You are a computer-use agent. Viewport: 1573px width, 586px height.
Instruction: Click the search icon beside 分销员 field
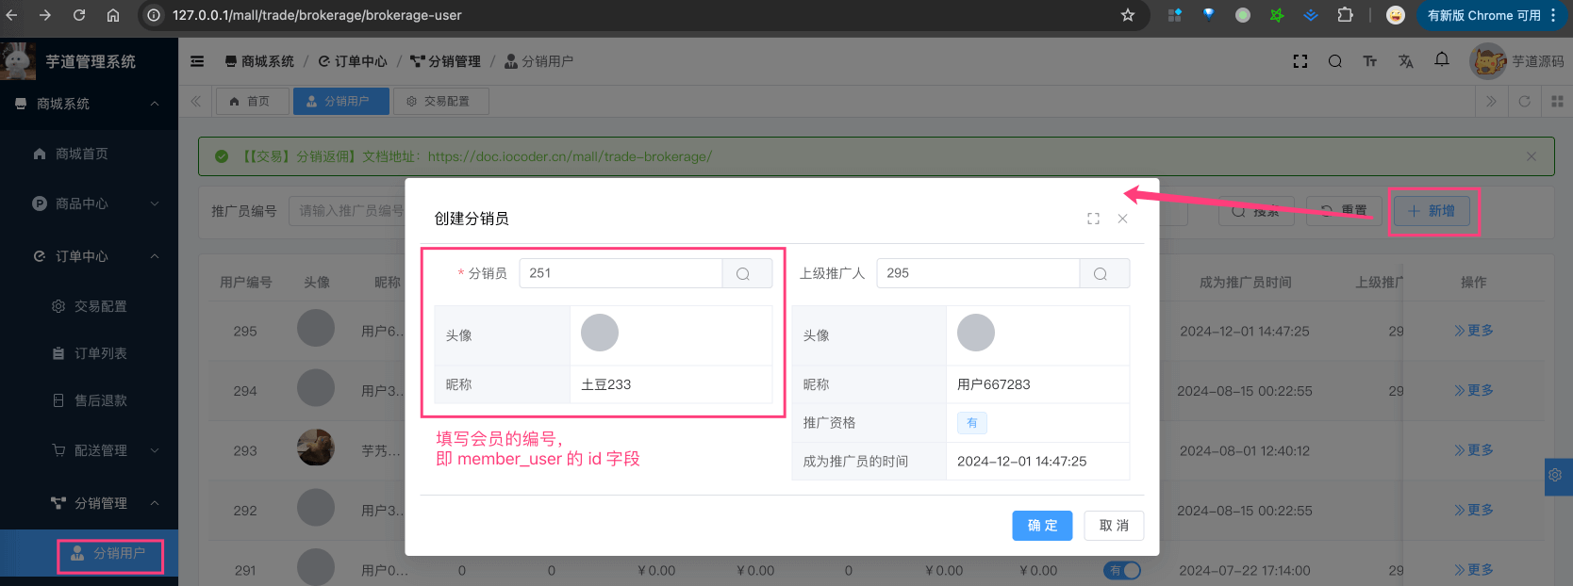(743, 274)
